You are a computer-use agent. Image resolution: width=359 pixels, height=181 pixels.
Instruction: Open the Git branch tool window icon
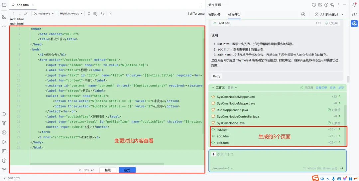pyautogui.click(x=4, y=170)
